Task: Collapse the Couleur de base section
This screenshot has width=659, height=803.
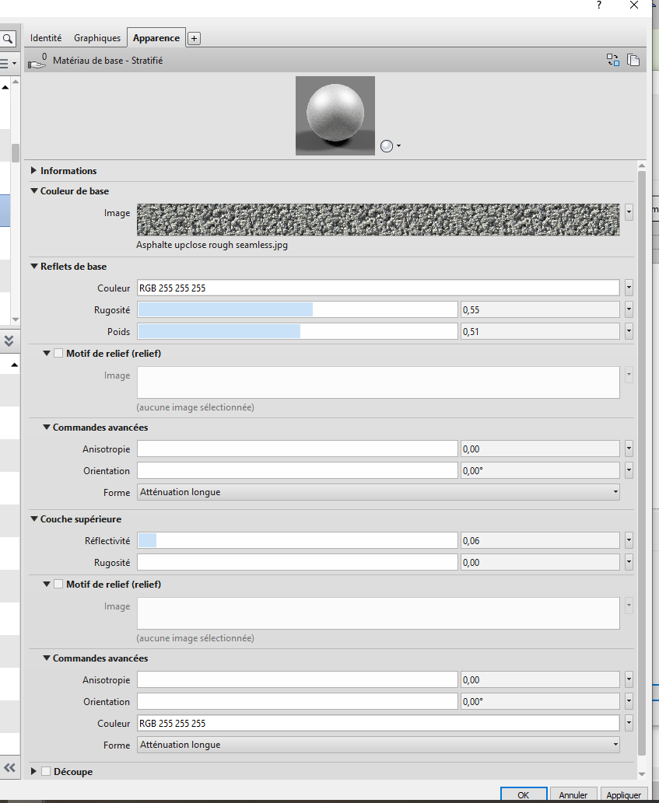Action: (x=33, y=190)
